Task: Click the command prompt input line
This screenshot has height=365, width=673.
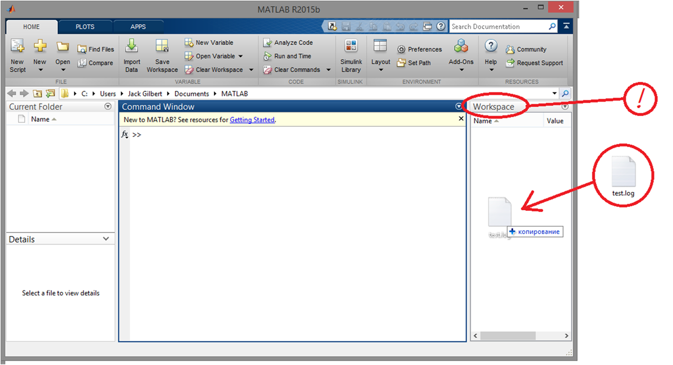Action: click(297, 135)
